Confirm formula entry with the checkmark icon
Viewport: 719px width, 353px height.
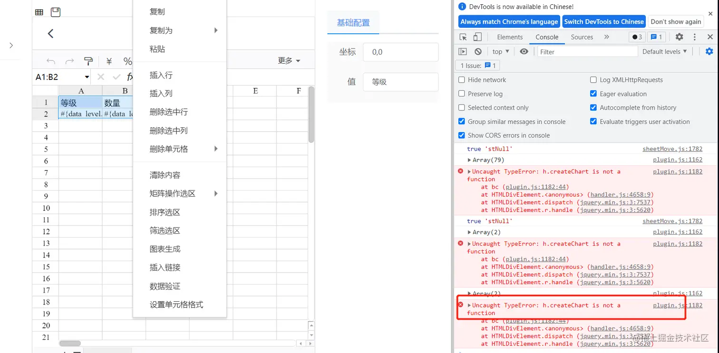click(117, 76)
